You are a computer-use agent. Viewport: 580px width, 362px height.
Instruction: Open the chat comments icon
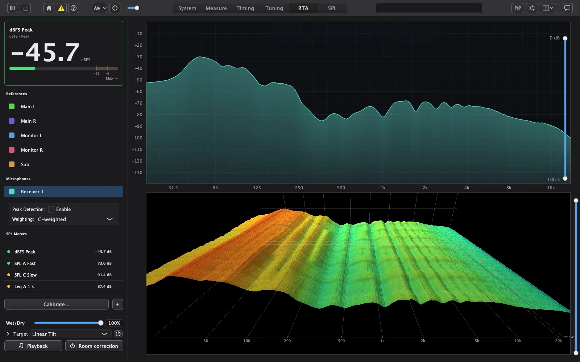(567, 8)
